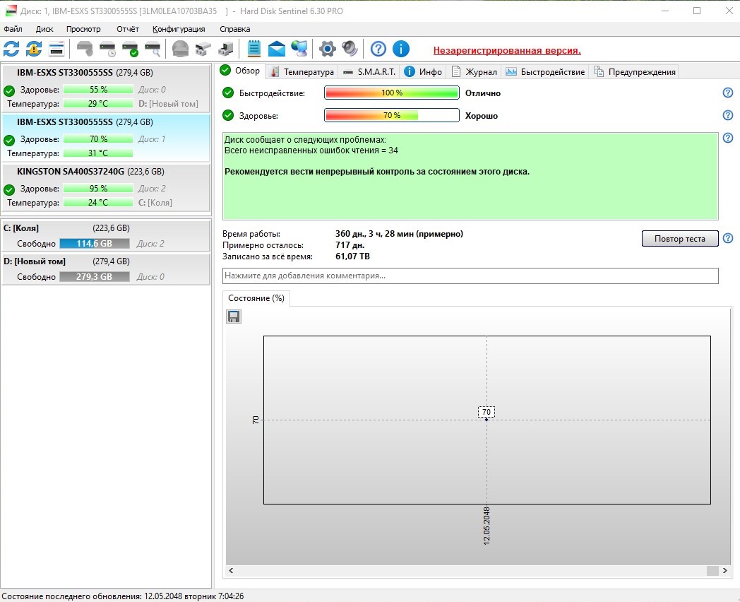Click the blue question mark toolbar icon
This screenshot has height=602, width=740.
(x=378, y=49)
